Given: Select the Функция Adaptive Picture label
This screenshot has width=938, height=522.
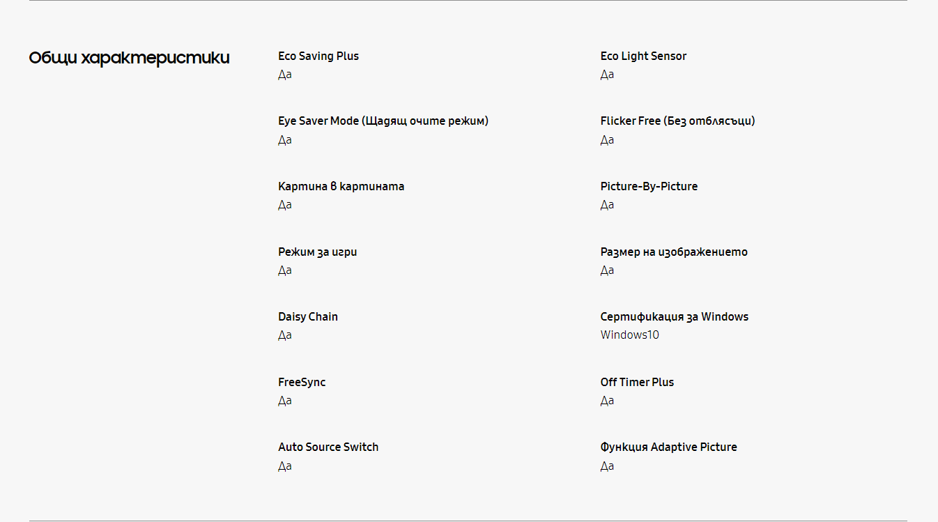Looking at the screenshot, I should (x=668, y=447).
